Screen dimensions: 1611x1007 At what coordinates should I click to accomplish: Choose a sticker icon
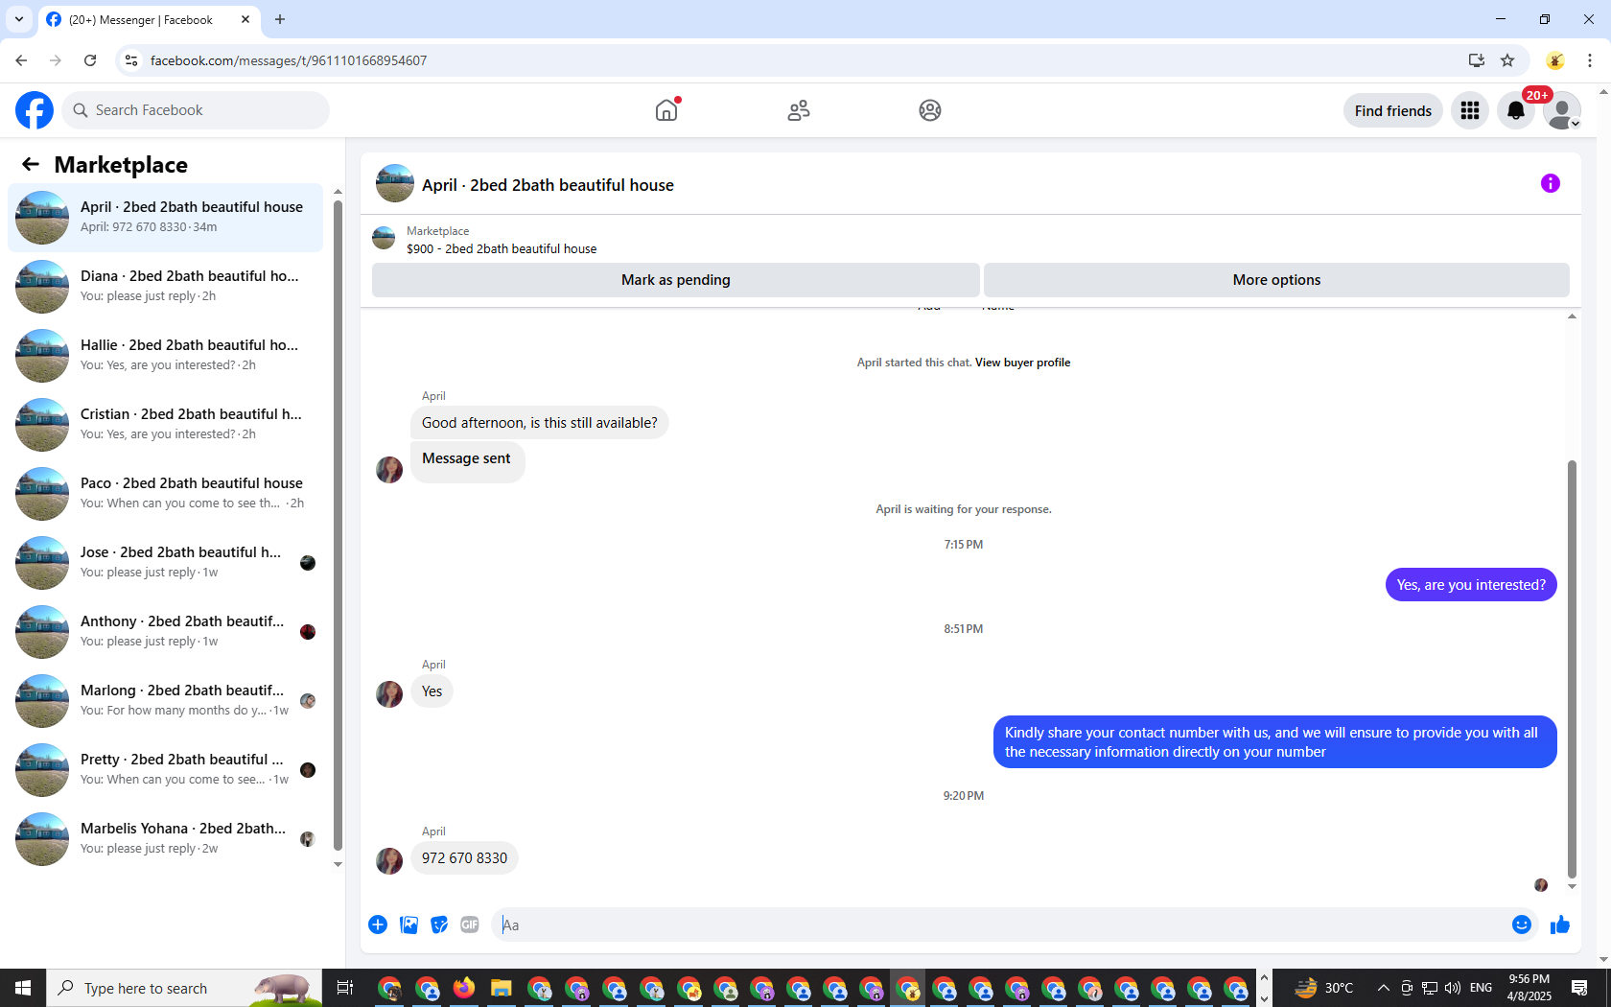(439, 925)
